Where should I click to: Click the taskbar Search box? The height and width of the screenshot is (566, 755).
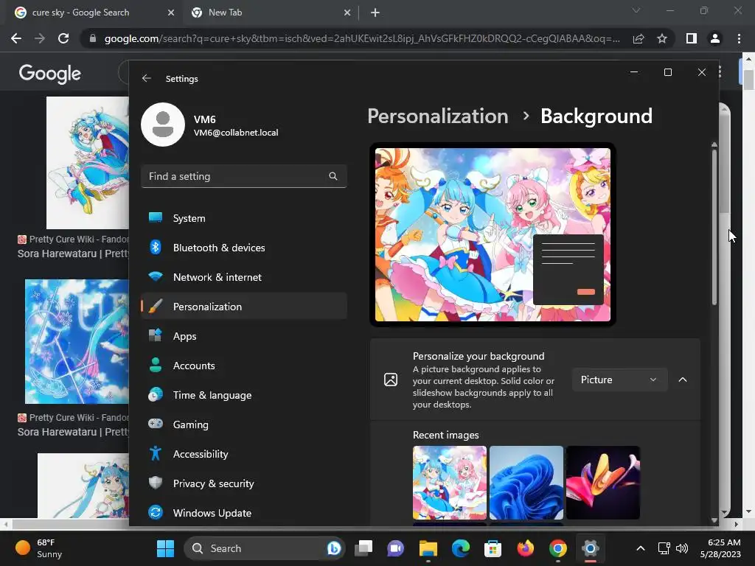[265, 548]
